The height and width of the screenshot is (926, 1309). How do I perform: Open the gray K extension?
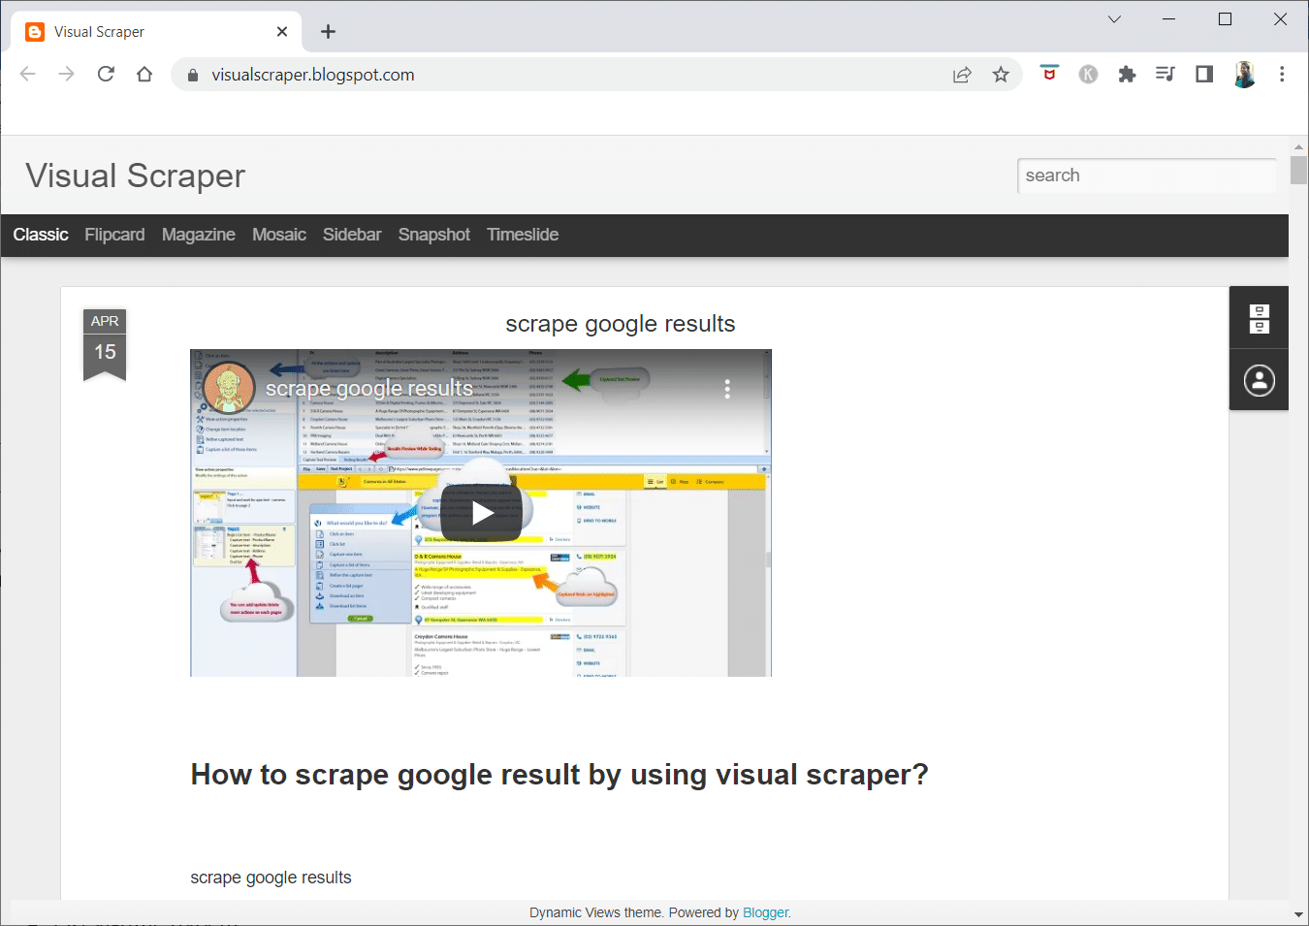pos(1088,75)
